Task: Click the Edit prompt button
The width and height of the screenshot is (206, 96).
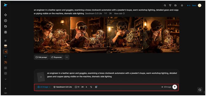Action: (41, 57)
